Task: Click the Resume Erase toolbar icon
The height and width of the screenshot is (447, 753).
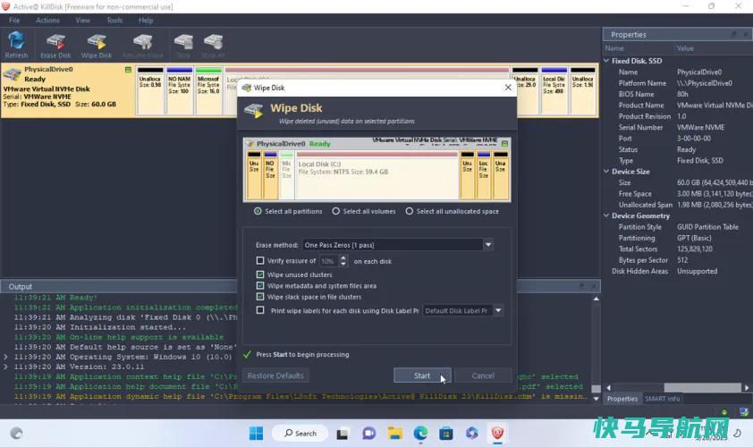Action: [x=142, y=45]
